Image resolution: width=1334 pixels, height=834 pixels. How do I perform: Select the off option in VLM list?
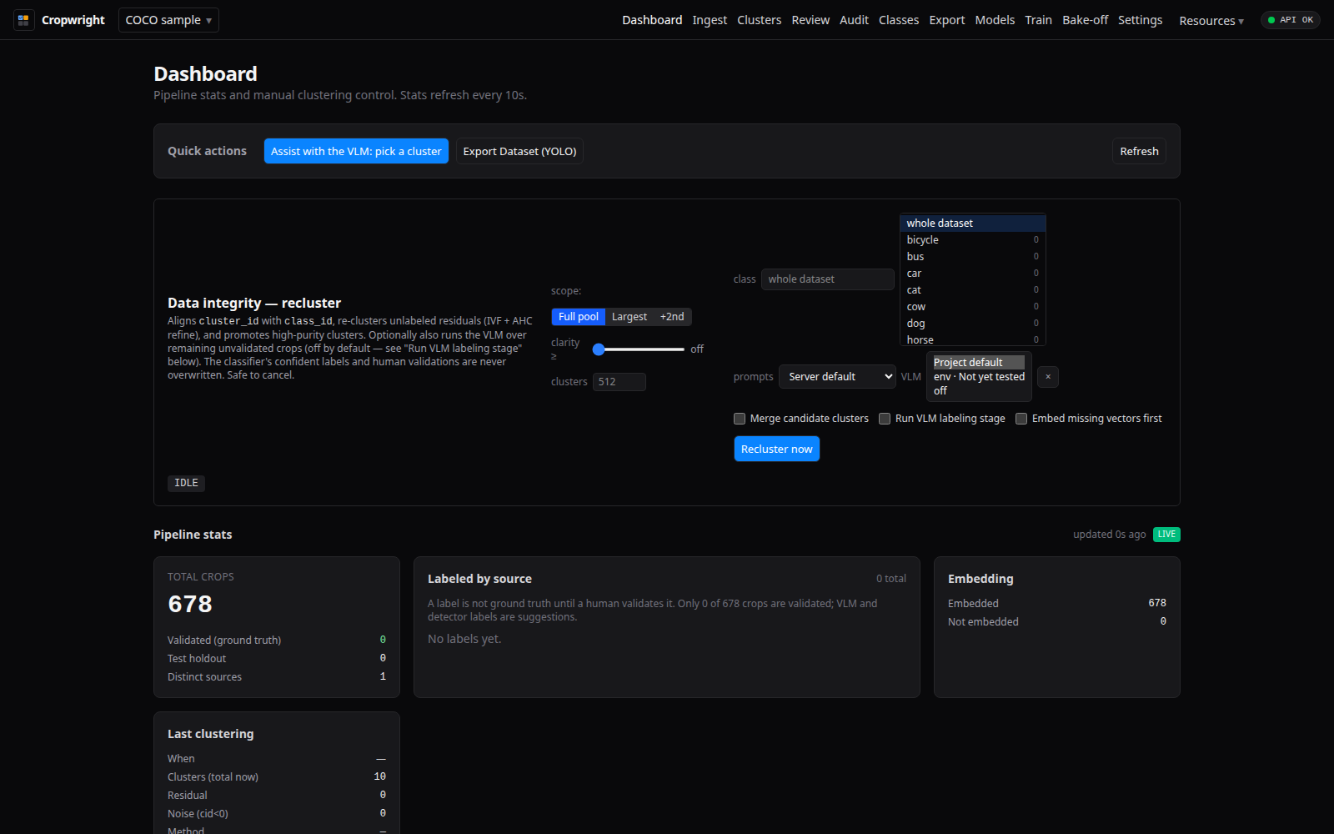pyautogui.click(x=979, y=391)
